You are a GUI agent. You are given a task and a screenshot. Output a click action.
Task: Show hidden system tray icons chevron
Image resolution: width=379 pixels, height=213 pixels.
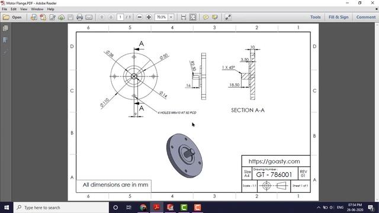point(319,208)
